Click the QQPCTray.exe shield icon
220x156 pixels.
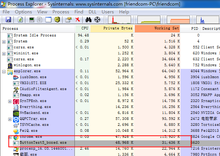tap(16, 120)
